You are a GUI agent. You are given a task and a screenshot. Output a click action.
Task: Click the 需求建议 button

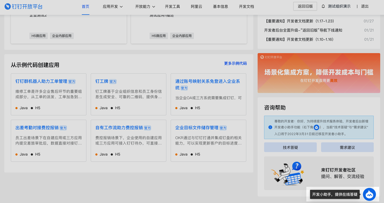[x=347, y=147]
